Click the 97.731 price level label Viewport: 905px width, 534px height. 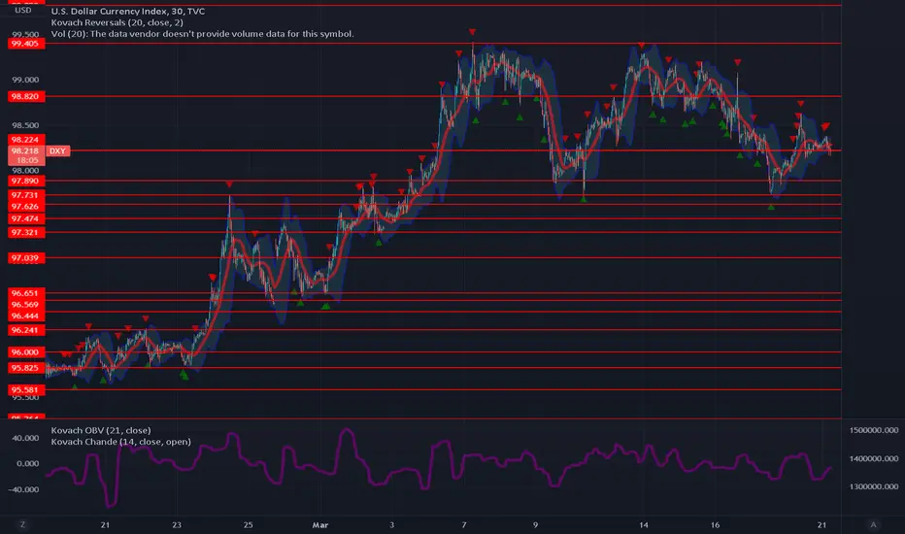coord(25,195)
